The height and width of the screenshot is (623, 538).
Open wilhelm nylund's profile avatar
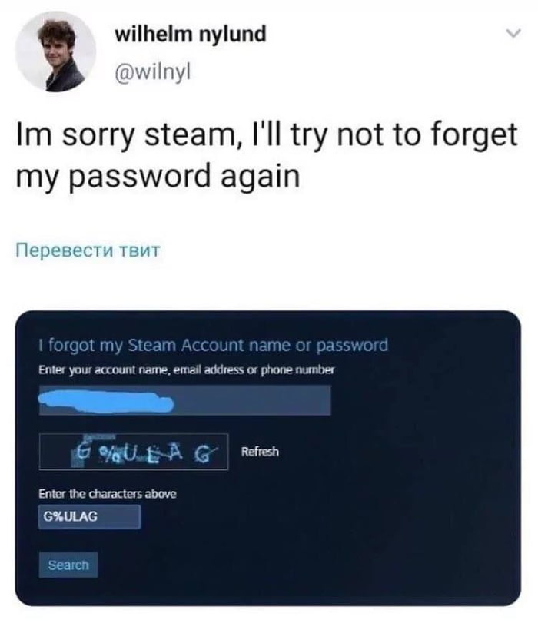[x=55, y=52]
